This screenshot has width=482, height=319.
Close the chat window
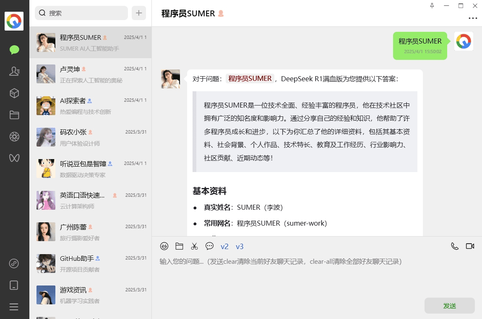[x=475, y=5]
